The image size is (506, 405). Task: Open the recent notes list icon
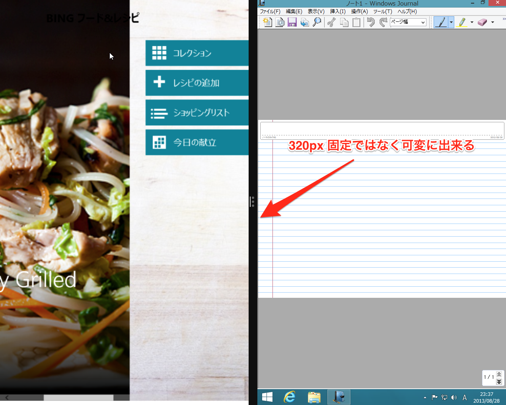280,22
